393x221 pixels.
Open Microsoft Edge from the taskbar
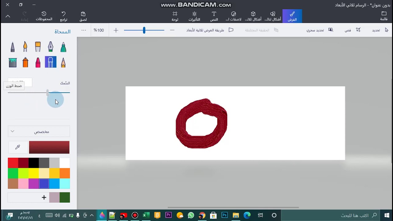click(x=247, y=215)
